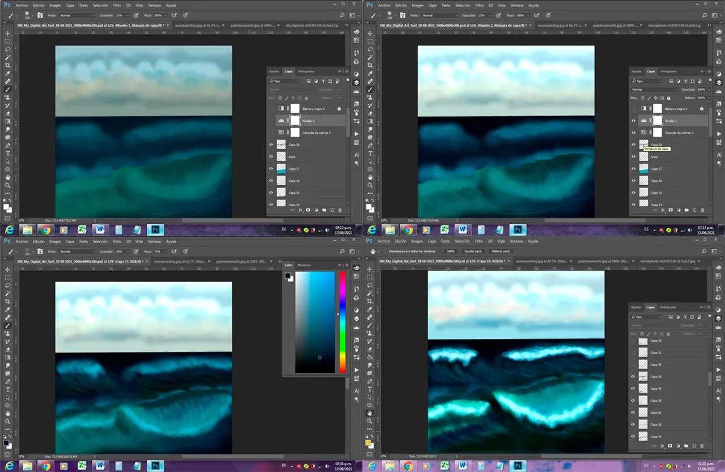This screenshot has width=725, height=472.
Task: Hide layer trazo in the 07:12 p.m. window
Action: pos(271,156)
